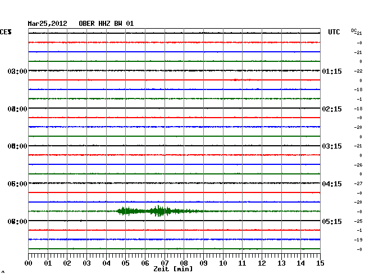Click the 12 minute axis tick label
The image size is (365, 278).
point(262,263)
